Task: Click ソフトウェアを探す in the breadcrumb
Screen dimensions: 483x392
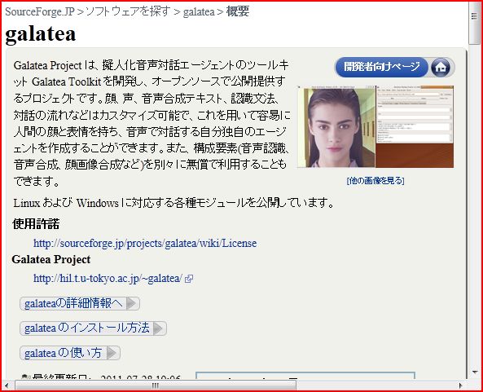Action: click(x=128, y=11)
